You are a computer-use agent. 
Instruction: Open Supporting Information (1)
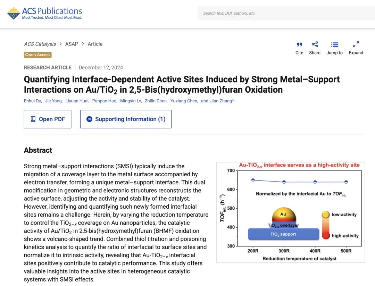(126, 119)
